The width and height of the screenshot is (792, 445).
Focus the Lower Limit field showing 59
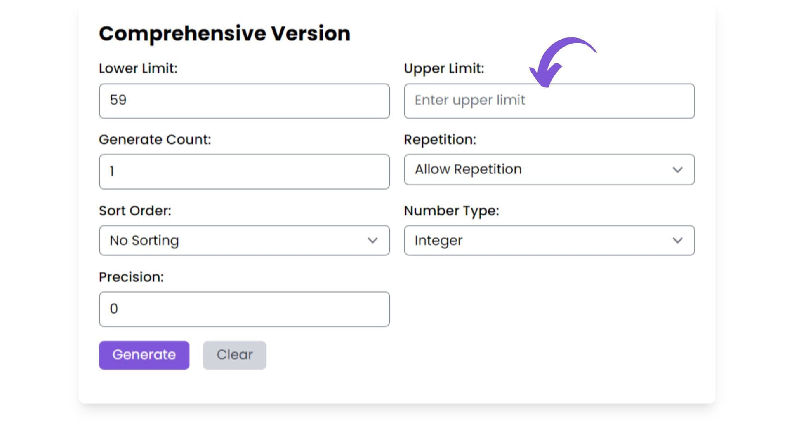click(x=244, y=101)
